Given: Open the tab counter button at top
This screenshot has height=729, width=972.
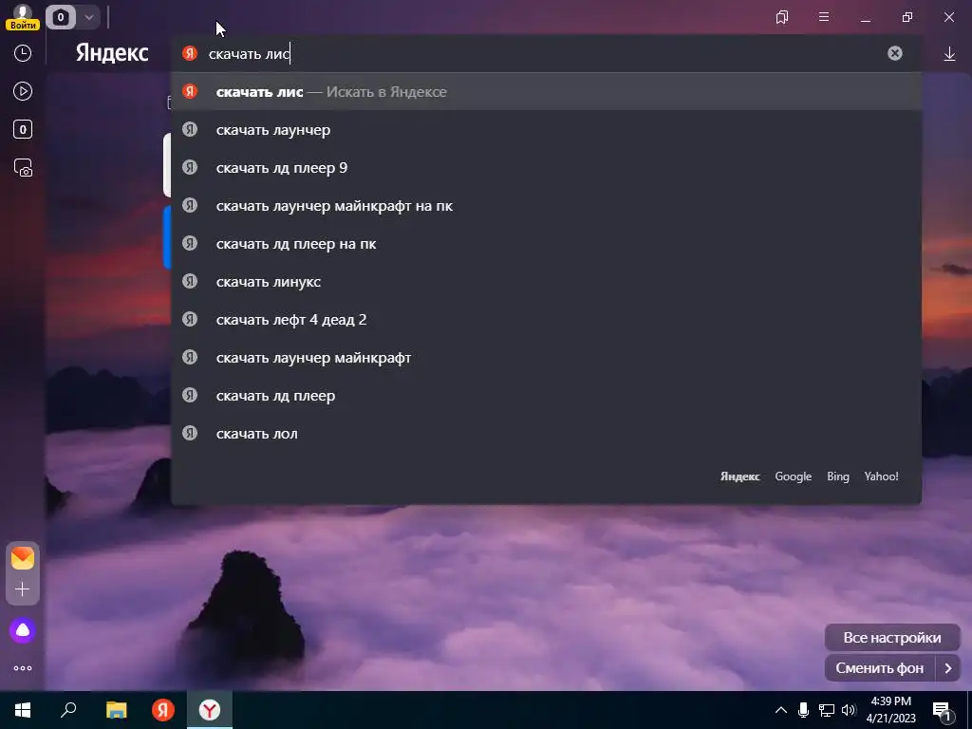Looking at the screenshot, I should tap(61, 17).
